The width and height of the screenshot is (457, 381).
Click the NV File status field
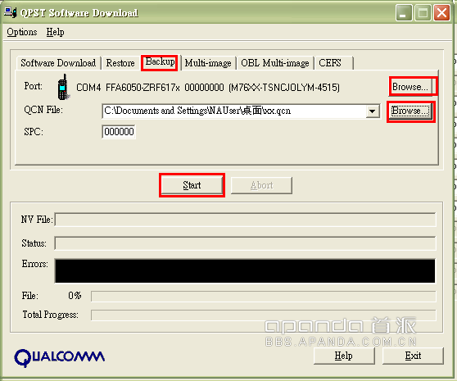point(245,220)
